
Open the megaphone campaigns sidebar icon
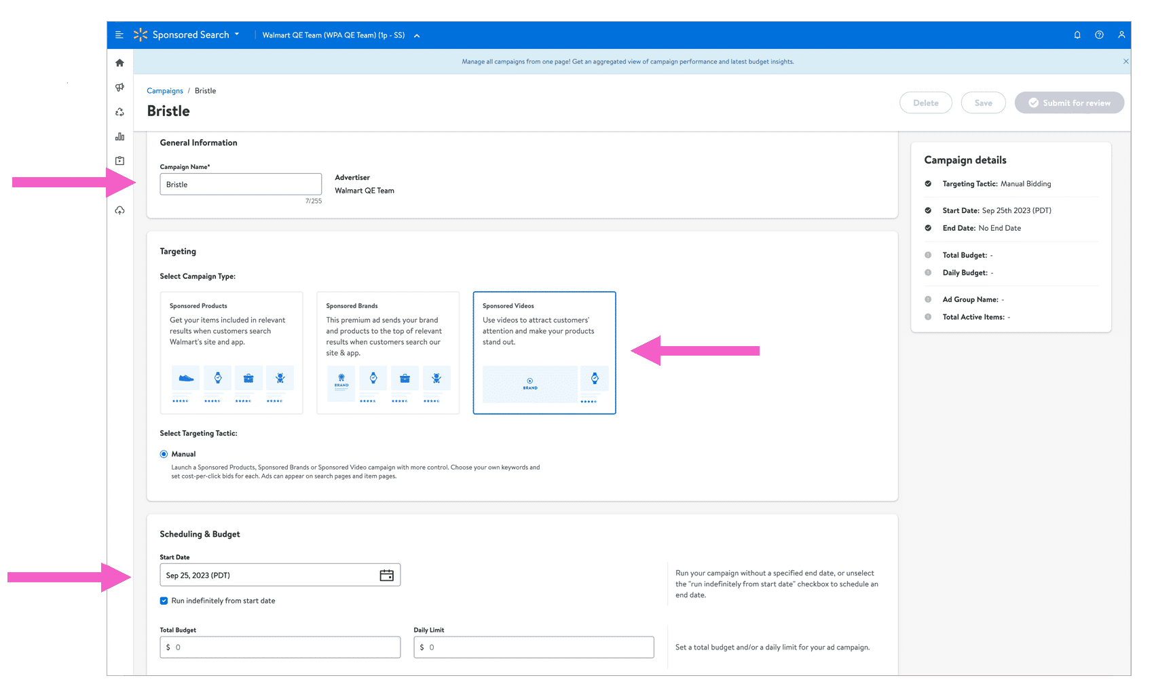coord(120,88)
